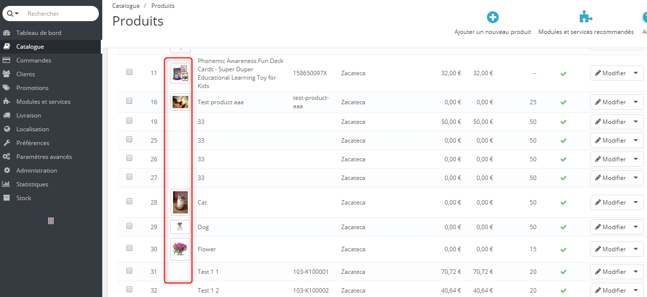Click Modifier button for product 27
Image resolution: width=647 pixels, height=297 pixels.
click(x=610, y=178)
